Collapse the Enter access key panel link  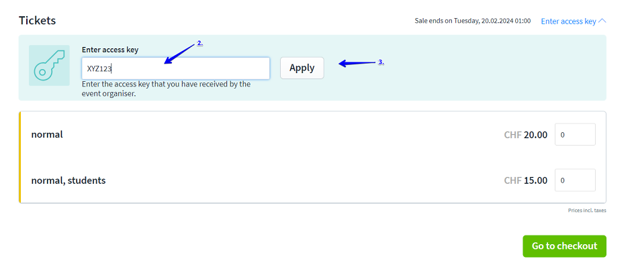[574, 21]
